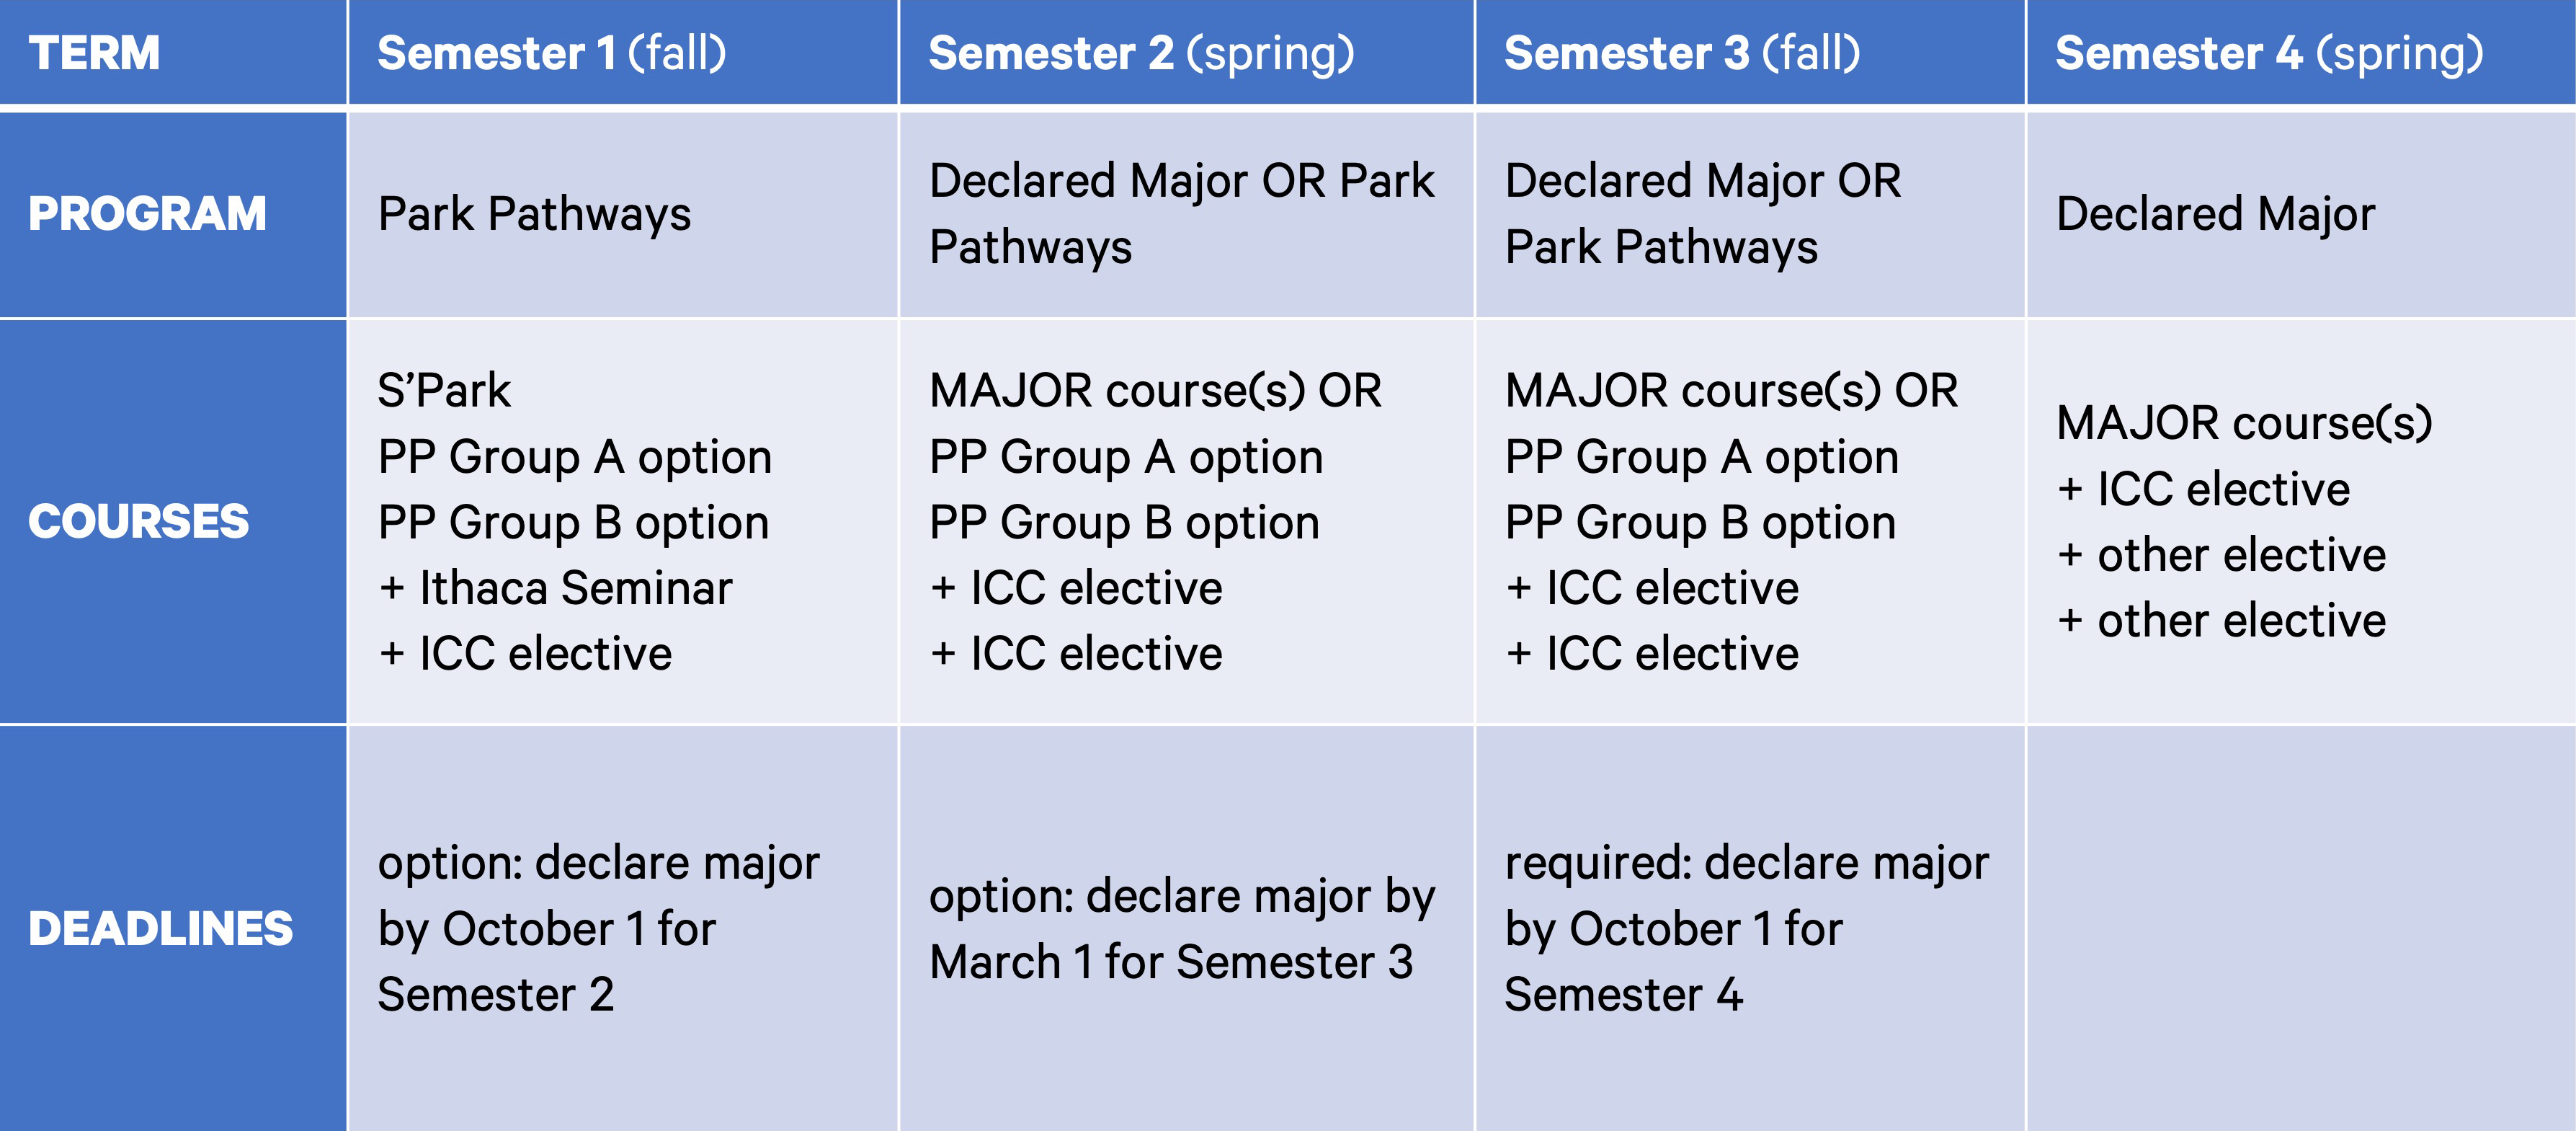Select the COURSES row label
The width and height of the screenshot is (2576, 1131).
click(x=173, y=521)
